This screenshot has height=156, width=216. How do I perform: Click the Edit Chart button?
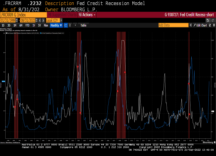pyautogui.click(x=202, y=25)
